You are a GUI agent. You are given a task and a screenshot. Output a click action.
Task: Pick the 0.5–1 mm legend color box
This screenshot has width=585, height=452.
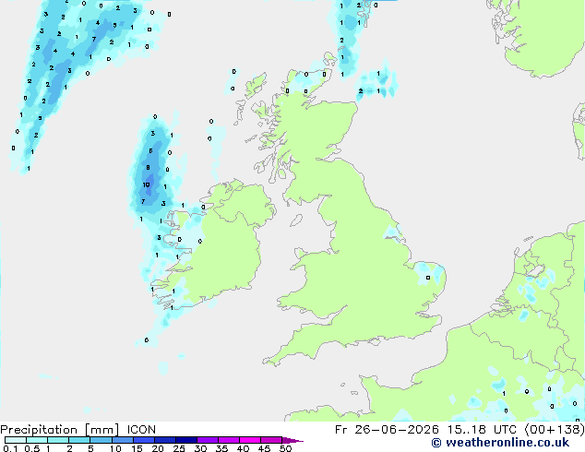point(37,440)
